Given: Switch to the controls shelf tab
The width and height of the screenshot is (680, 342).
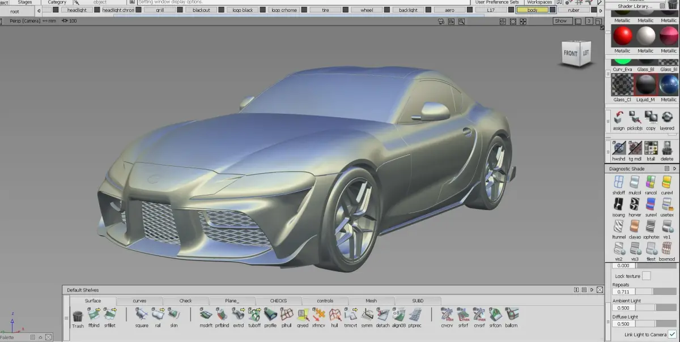Looking at the screenshot, I should pyautogui.click(x=325, y=301).
